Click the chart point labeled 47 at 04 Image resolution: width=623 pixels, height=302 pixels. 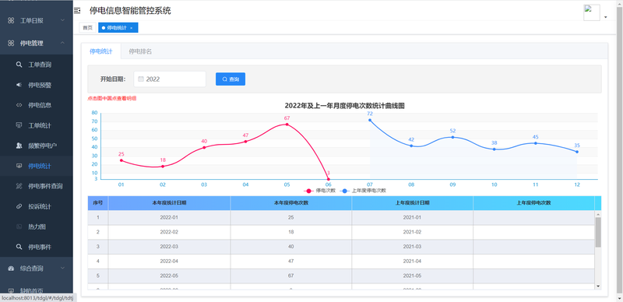point(245,142)
